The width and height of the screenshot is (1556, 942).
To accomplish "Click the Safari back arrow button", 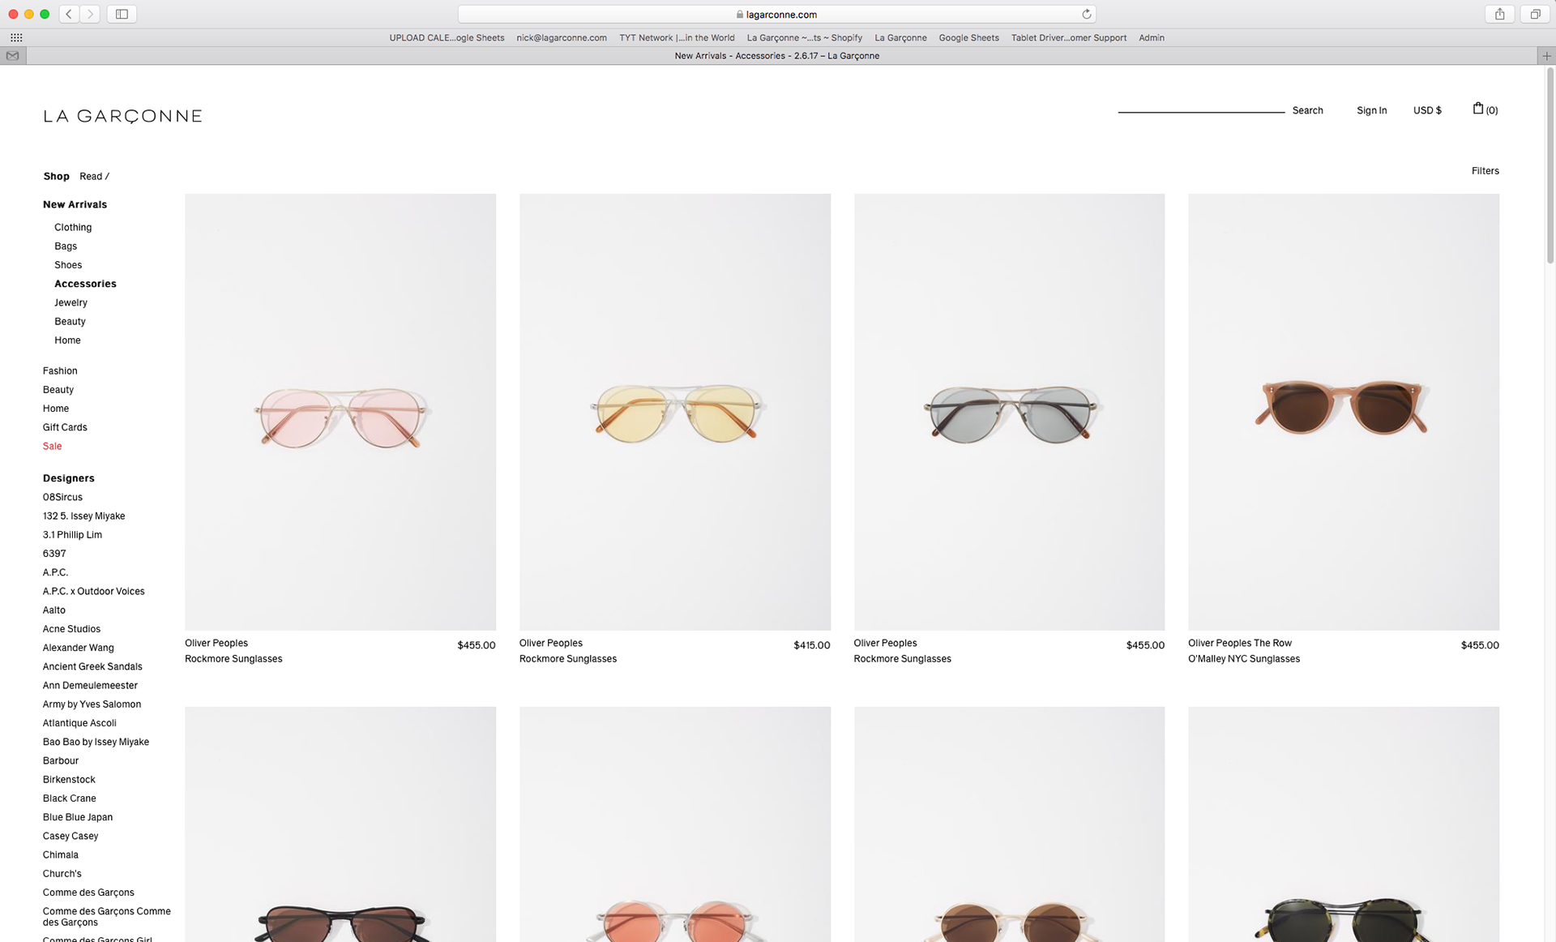I will 70,14.
